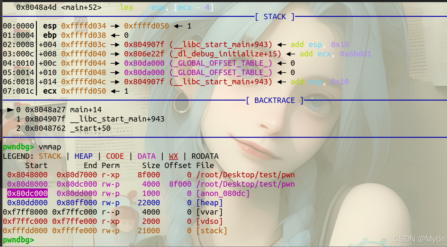Click RODATA in the legend line
This screenshot has width=447, height=247.
[x=205, y=156]
